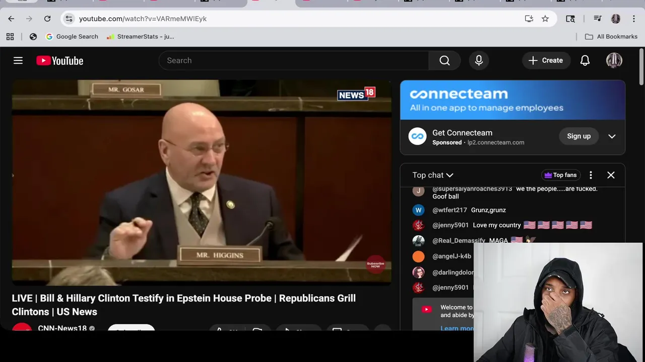645x362 pixels.
Task: Open Chrome's three-dot menu
Action: (633, 19)
